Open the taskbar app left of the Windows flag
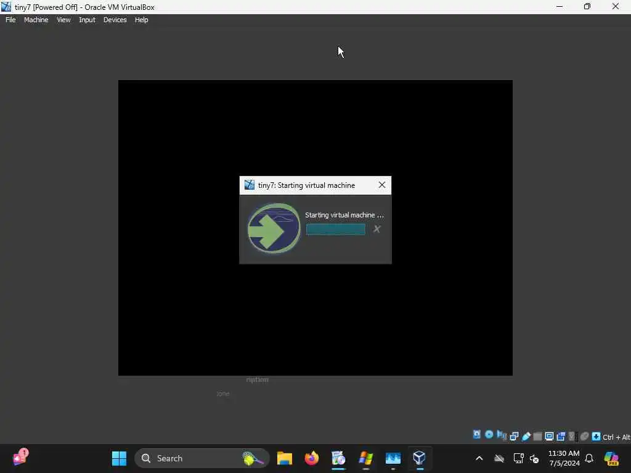This screenshot has width=631, height=473. (338, 458)
